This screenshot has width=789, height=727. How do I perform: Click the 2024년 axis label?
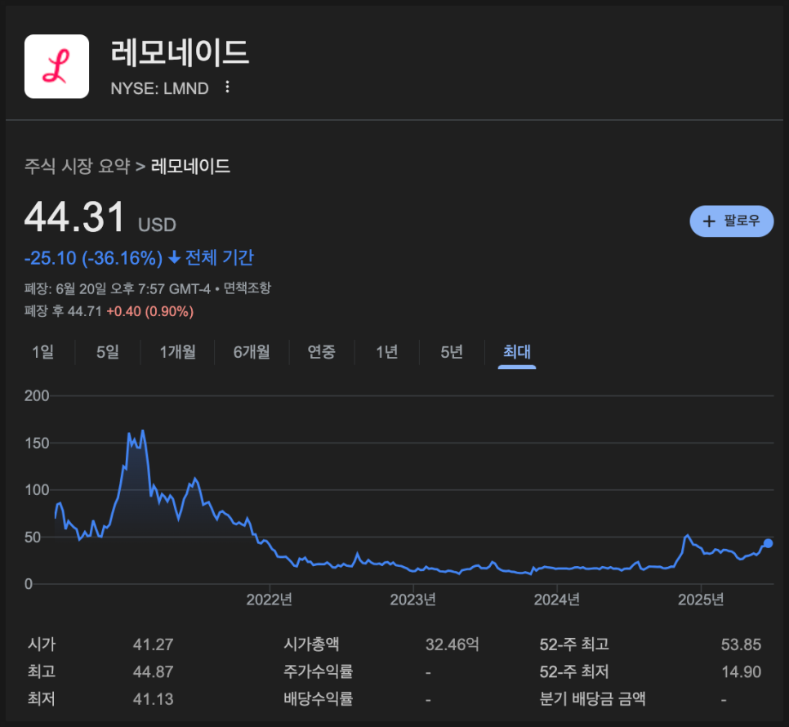pyautogui.click(x=557, y=600)
